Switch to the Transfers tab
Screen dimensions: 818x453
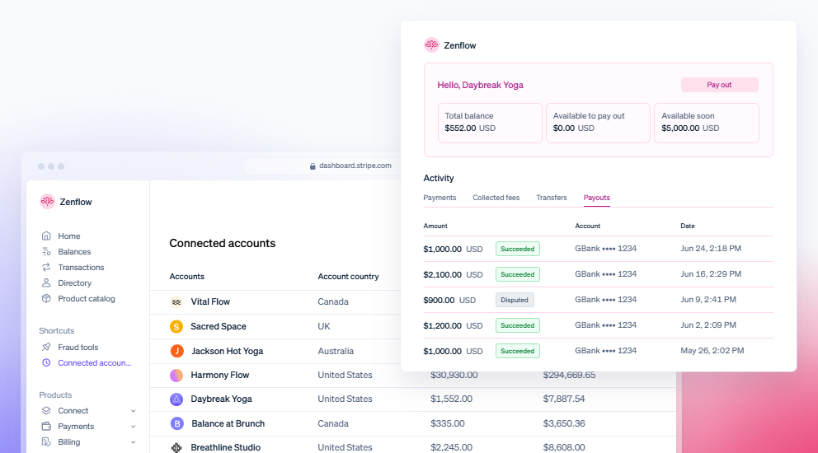click(552, 198)
